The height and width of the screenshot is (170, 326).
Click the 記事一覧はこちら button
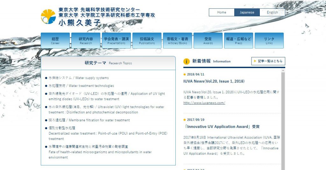(x=268, y=61)
